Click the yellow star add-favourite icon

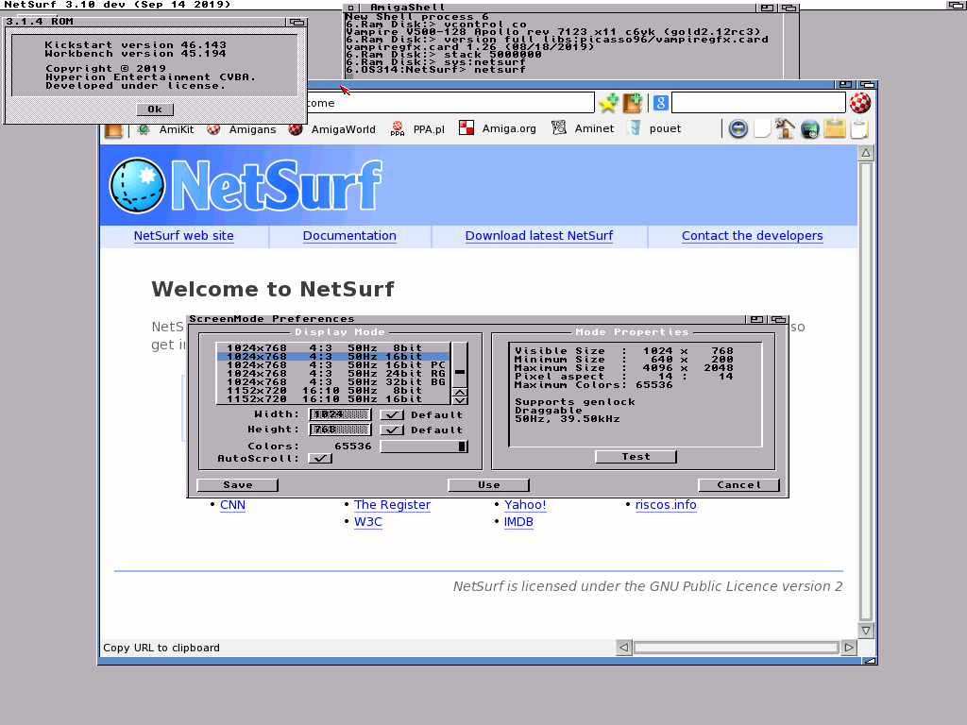point(608,103)
